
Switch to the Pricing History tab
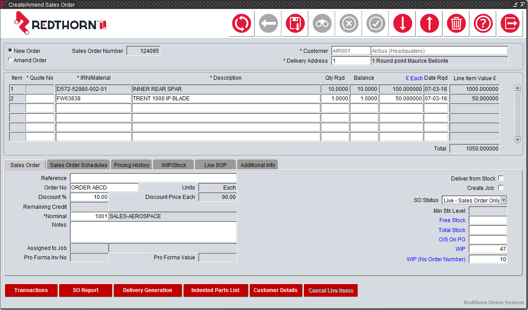click(131, 164)
